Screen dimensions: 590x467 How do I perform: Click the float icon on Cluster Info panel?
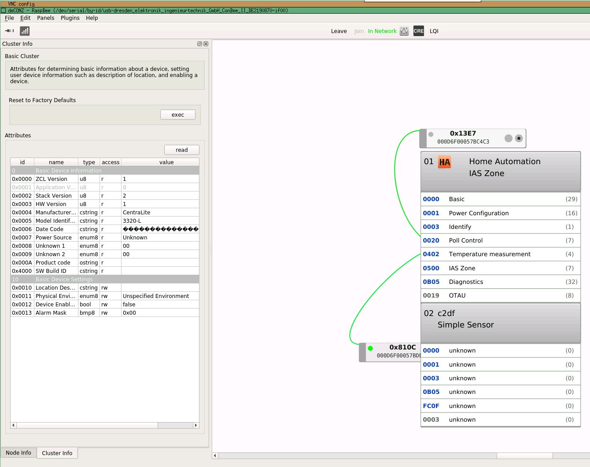pos(199,44)
